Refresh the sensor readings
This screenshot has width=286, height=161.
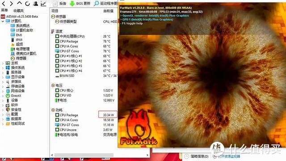coord(27,4)
